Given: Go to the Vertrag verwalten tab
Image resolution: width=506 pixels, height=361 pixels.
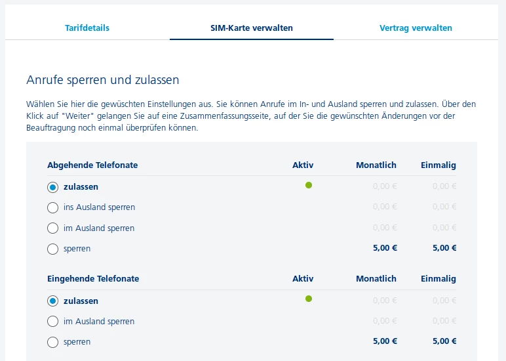Looking at the screenshot, I should 416,28.
